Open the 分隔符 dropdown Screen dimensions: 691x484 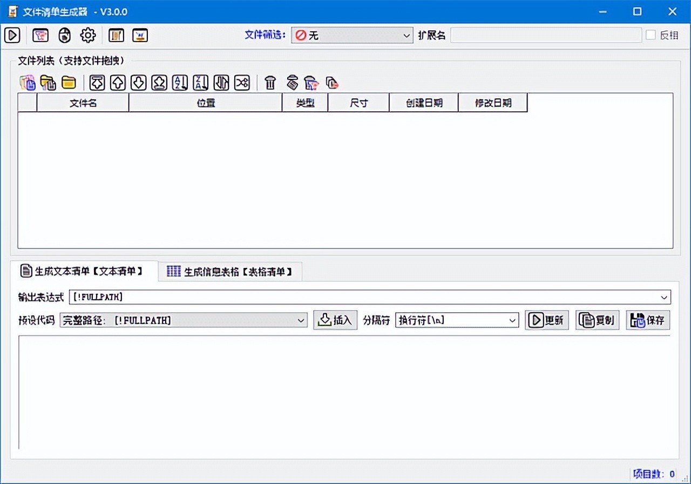(457, 320)
